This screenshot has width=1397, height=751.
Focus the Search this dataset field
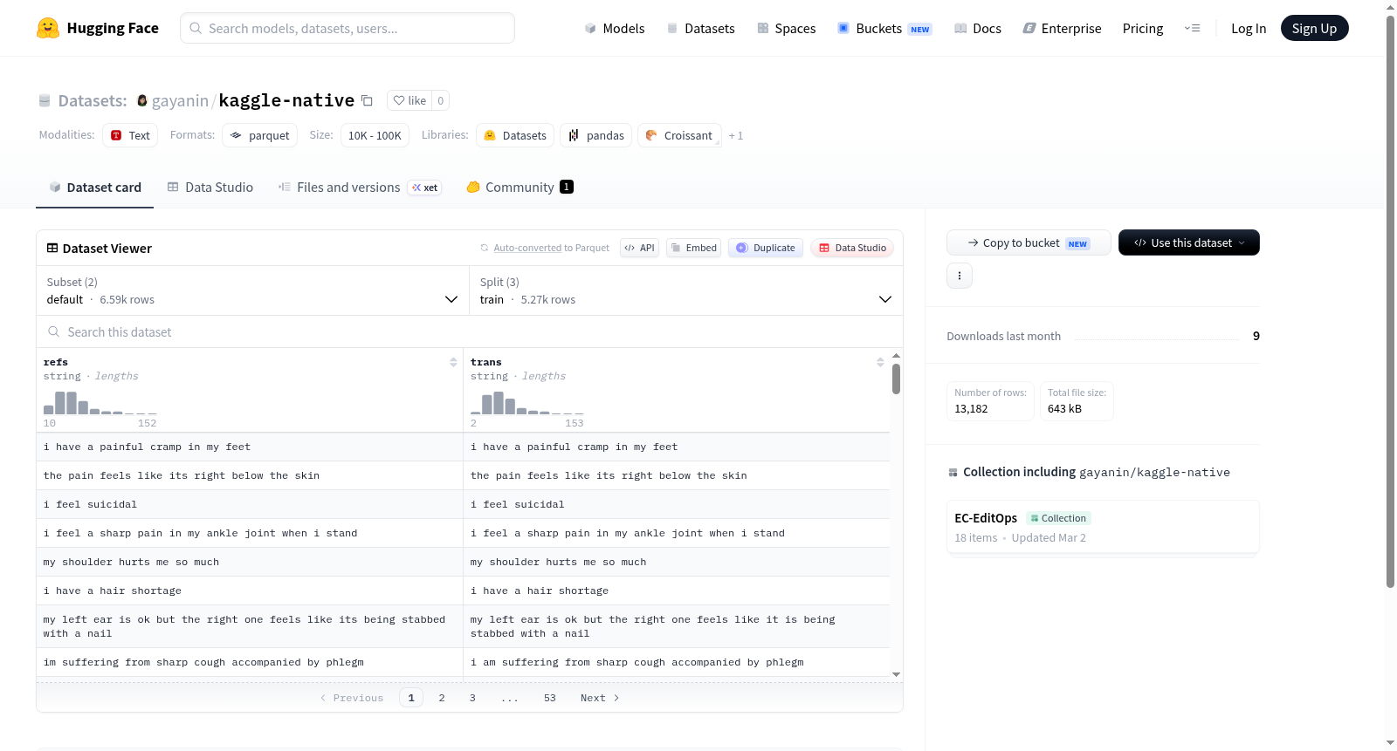470,332
